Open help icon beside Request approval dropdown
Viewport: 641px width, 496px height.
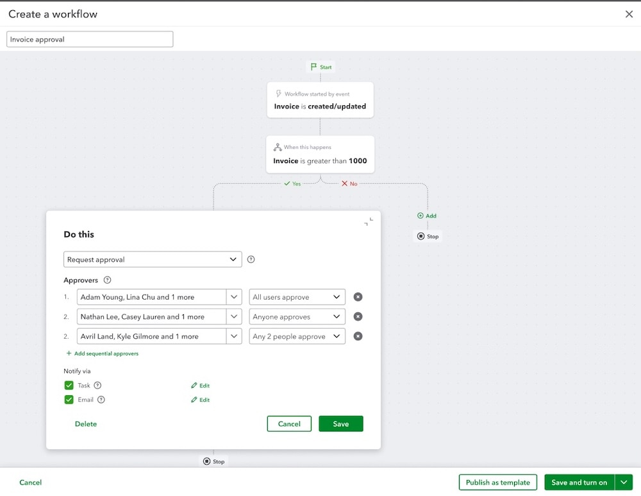(251, 259)
